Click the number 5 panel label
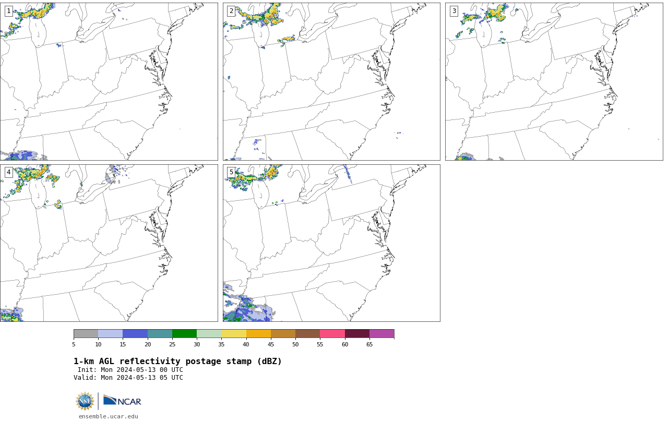The height and width of the screenshot is (422, 668). click(x=231, y=172)
